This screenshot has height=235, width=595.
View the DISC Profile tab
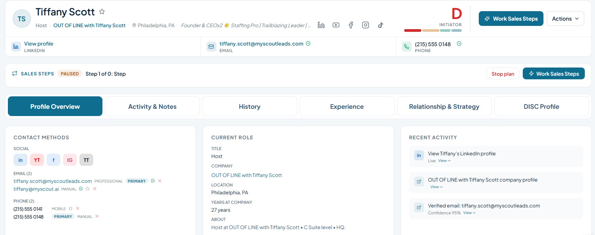point(541,106)
